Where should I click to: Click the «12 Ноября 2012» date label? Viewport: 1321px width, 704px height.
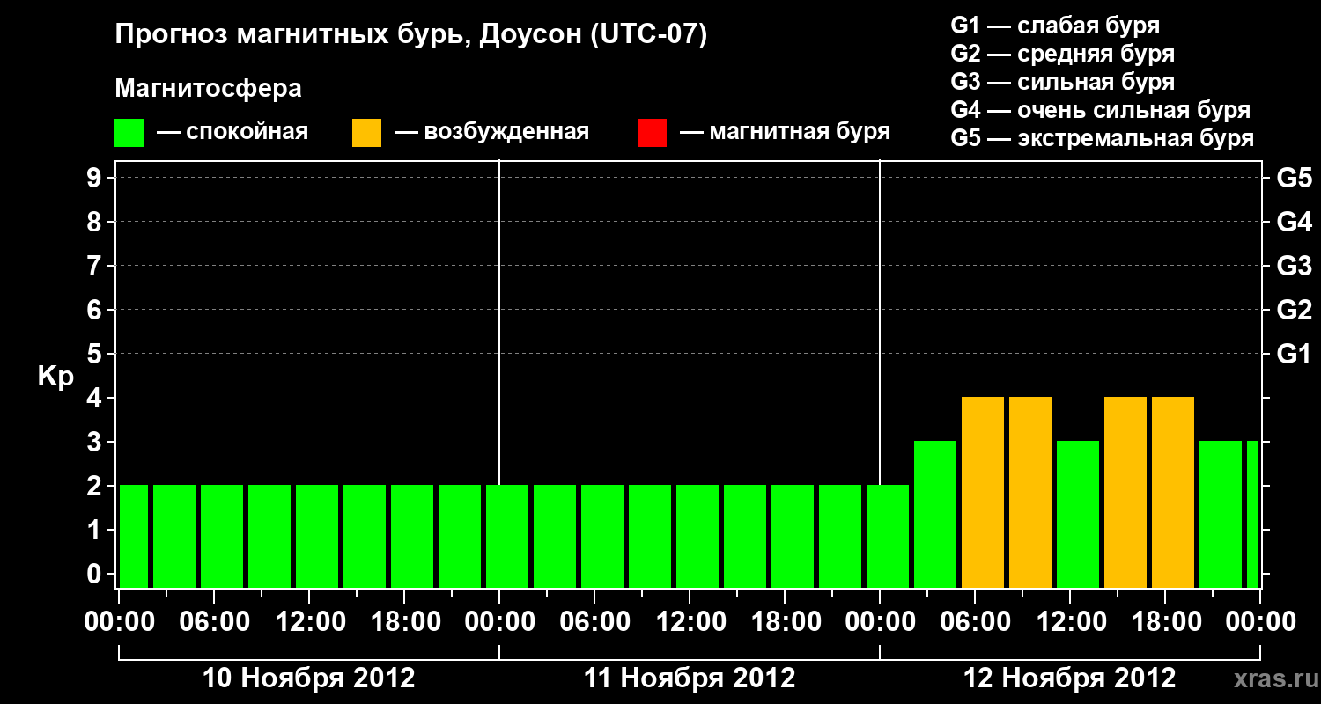1070,678
